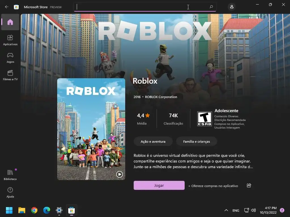290x217 pixels.
Task: Open the Windows Start menu
Action: (9, 210)
